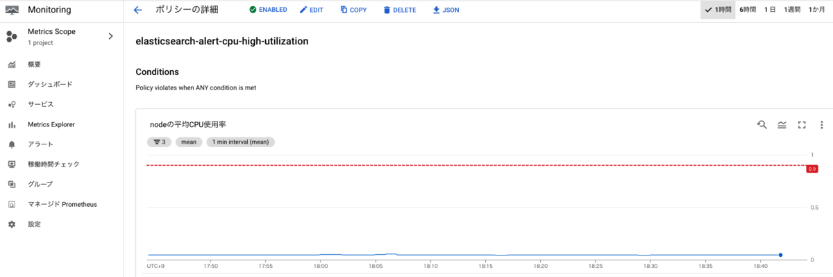Click the 0.9 threshold label marker
The height and width of the screenshot is (277, 833).
coord(811,169)
